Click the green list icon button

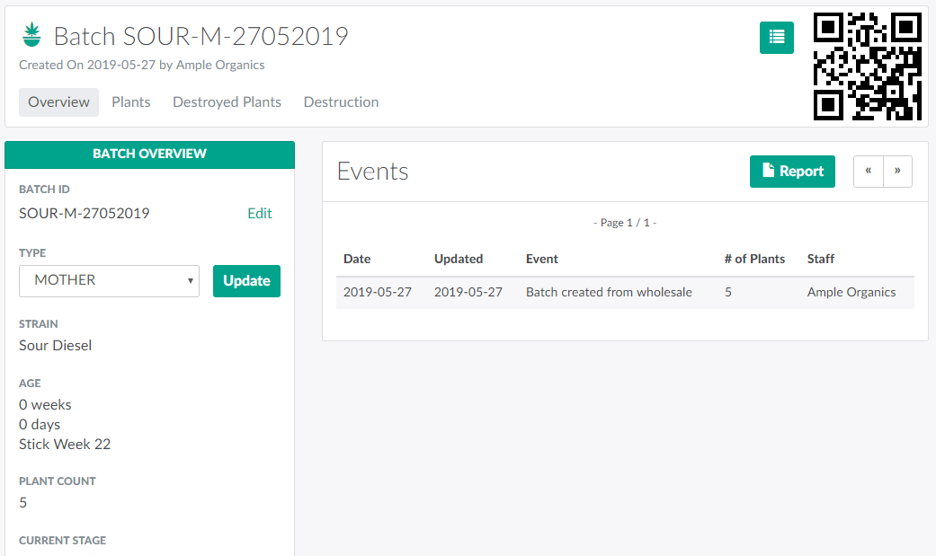pos(776,38)
